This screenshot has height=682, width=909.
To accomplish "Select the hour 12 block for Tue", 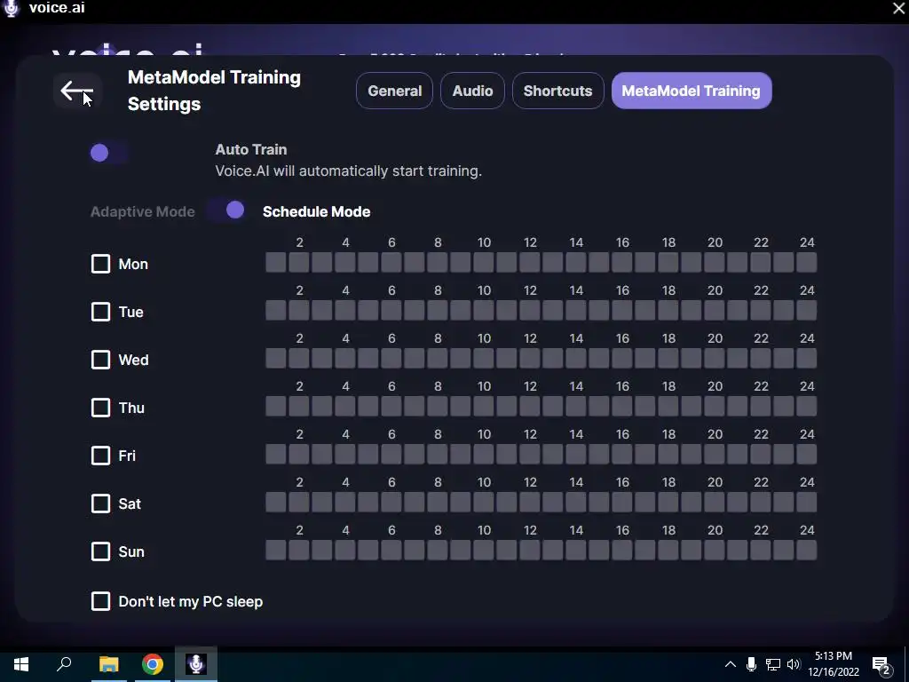I will [530, 310].
